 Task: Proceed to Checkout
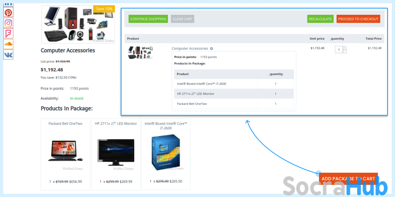[358, 19]
